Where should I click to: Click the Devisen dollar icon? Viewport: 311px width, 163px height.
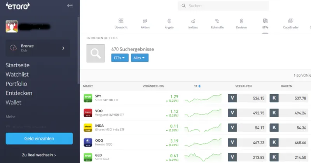[241, 21]
